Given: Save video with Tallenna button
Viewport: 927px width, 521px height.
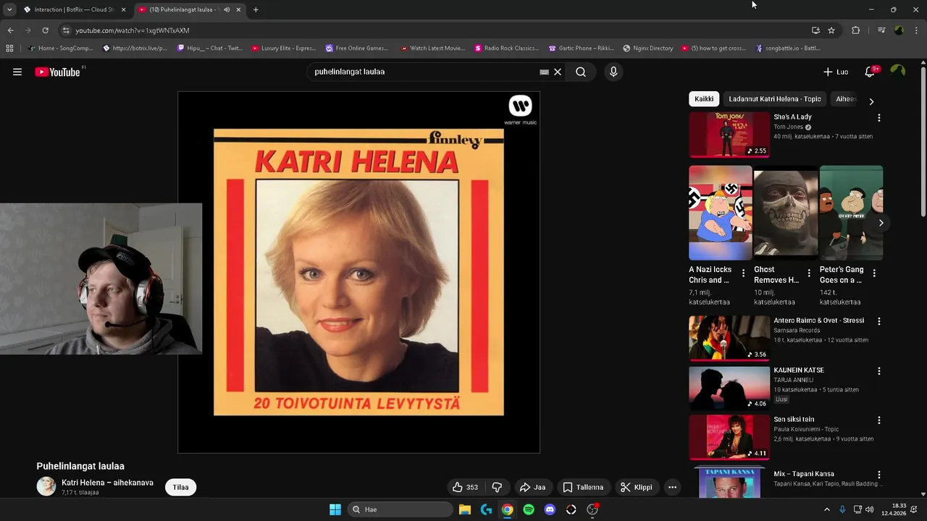Looking at the screenshot, I should click(583, 487).
